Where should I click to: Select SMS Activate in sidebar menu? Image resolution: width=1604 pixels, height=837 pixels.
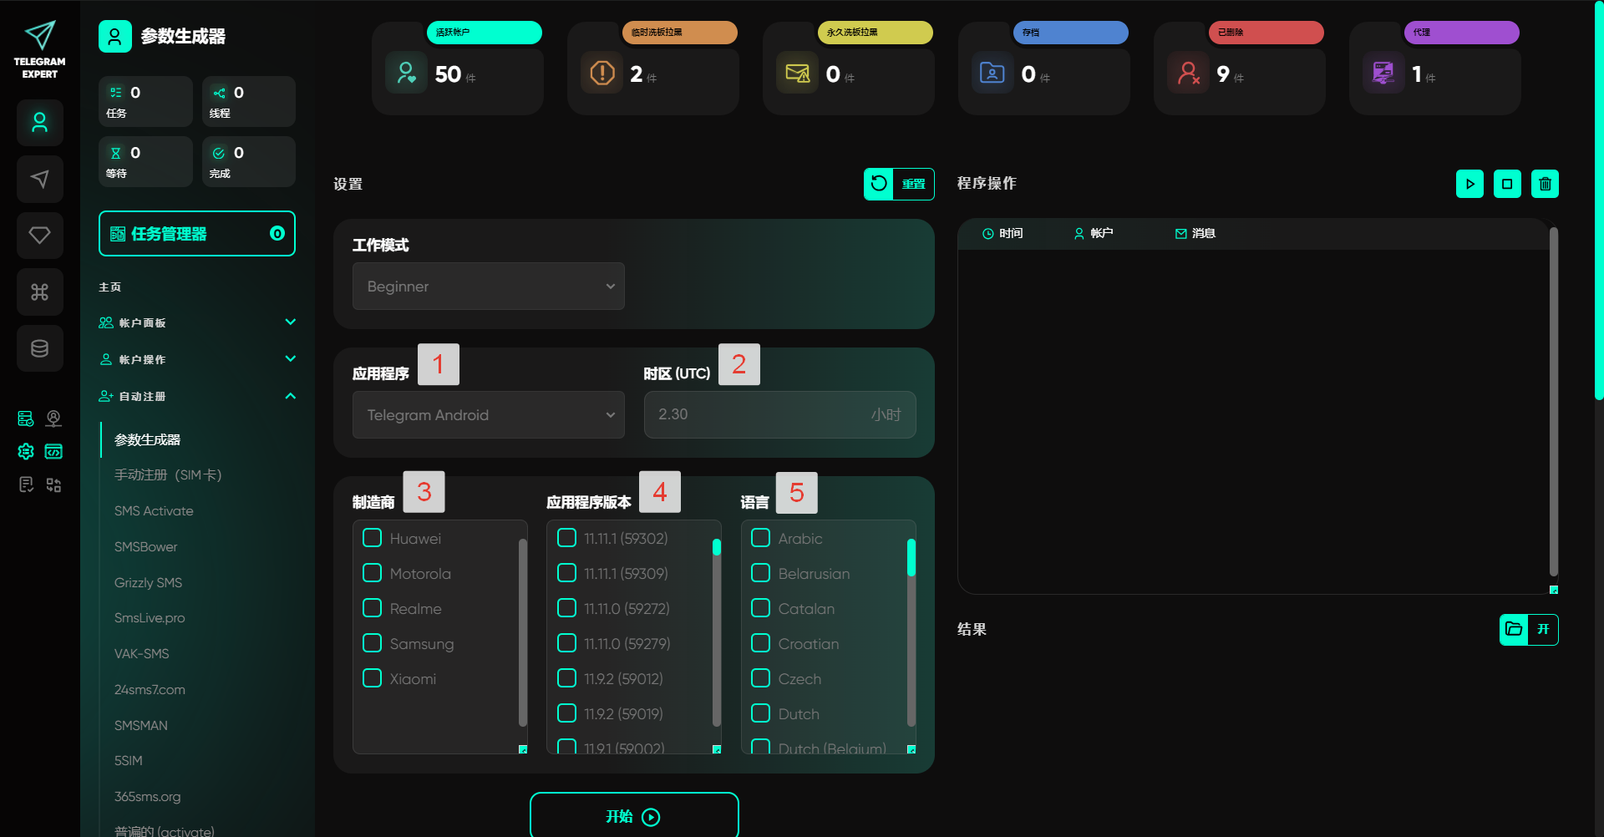click(x=154, y=510)
